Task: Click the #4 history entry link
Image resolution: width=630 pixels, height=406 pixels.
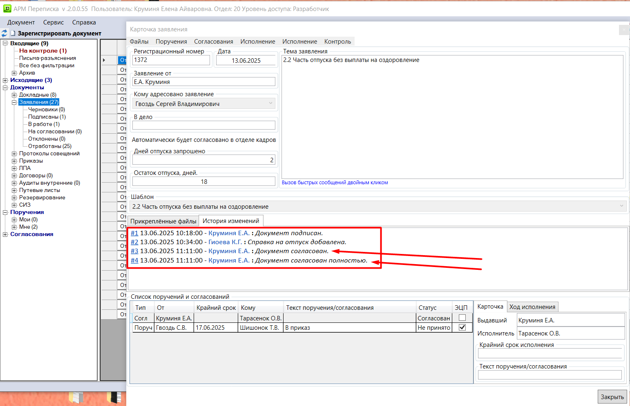Action: coord(134,260)
